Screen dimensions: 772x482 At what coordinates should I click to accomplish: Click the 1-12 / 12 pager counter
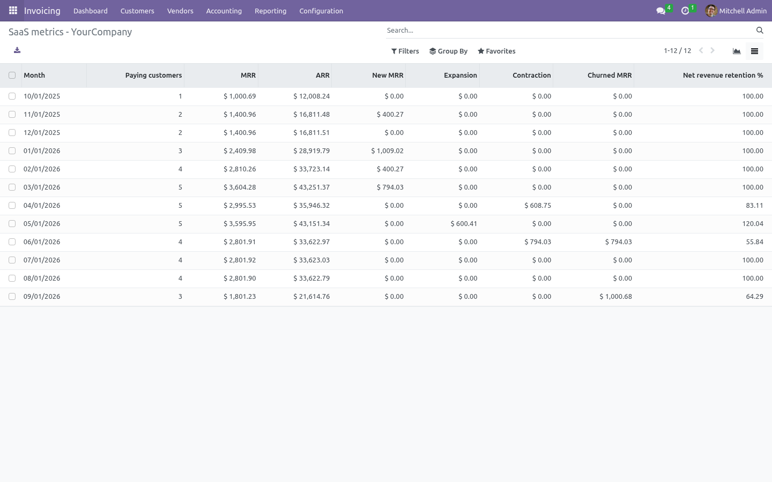pyautogui.click(x=678, y=51)
